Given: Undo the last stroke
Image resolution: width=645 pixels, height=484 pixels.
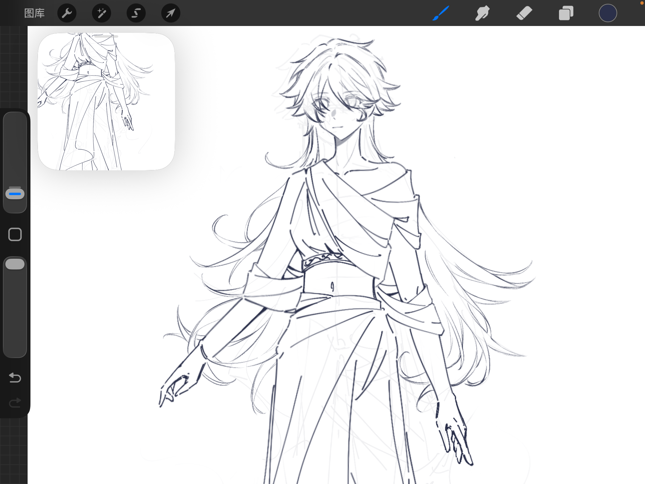Looking at the screenshot, I should (x=15, y=378).
